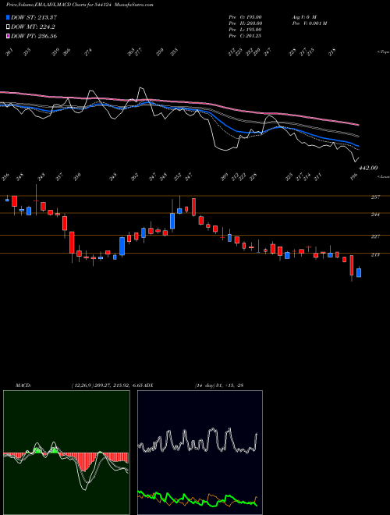Click the chart title mentioning MunafaSutra.com

[80, 5]
